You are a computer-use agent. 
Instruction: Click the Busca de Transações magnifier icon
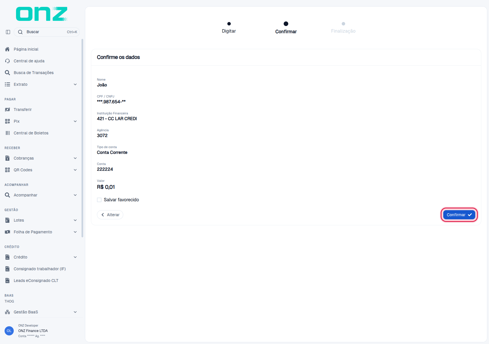click(7, 73)
